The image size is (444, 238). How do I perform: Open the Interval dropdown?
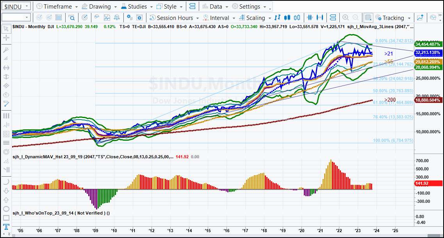[x=219, y=18]
